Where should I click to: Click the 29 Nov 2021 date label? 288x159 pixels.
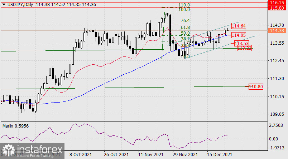pos(185,155)
